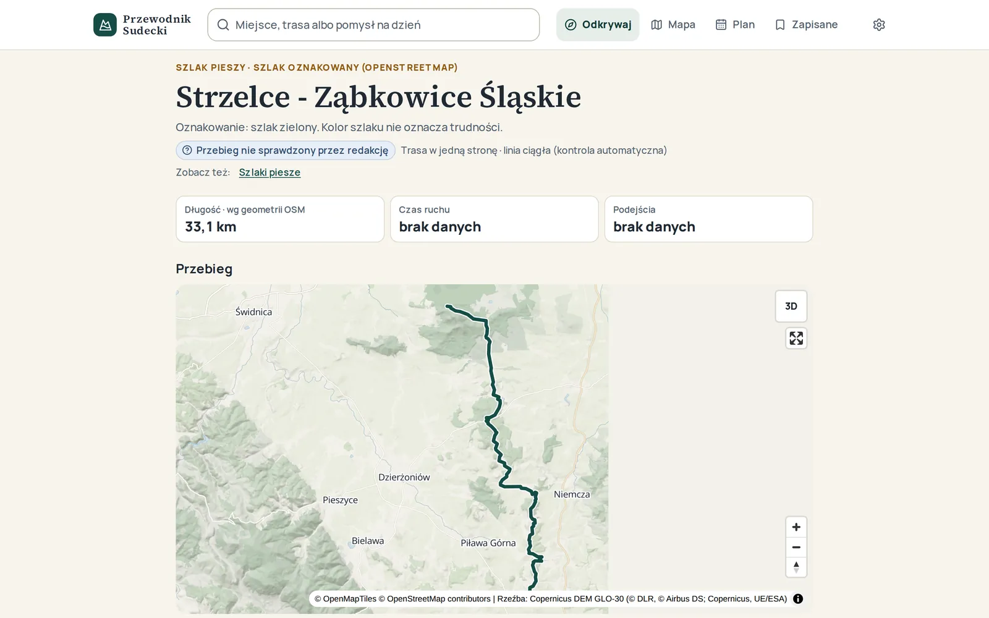Image resolution: width=989 pixels, height=618 pixels.
Task: Toggle the map attribution info icon
Action: point(798,599)
